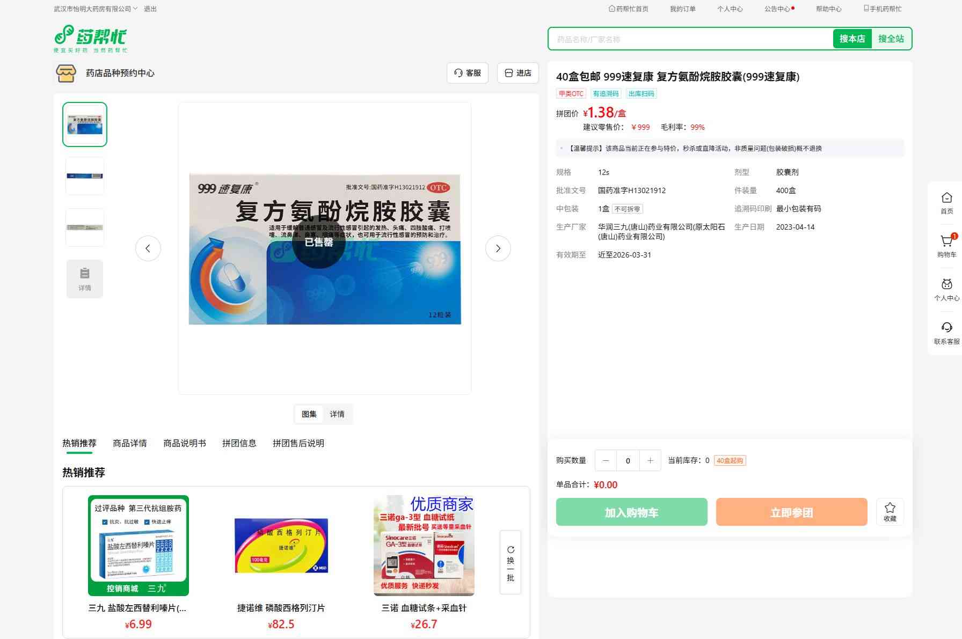Switch to the 详情 image toggle
The height and width of the screenshot is (639, 962).
337,414
